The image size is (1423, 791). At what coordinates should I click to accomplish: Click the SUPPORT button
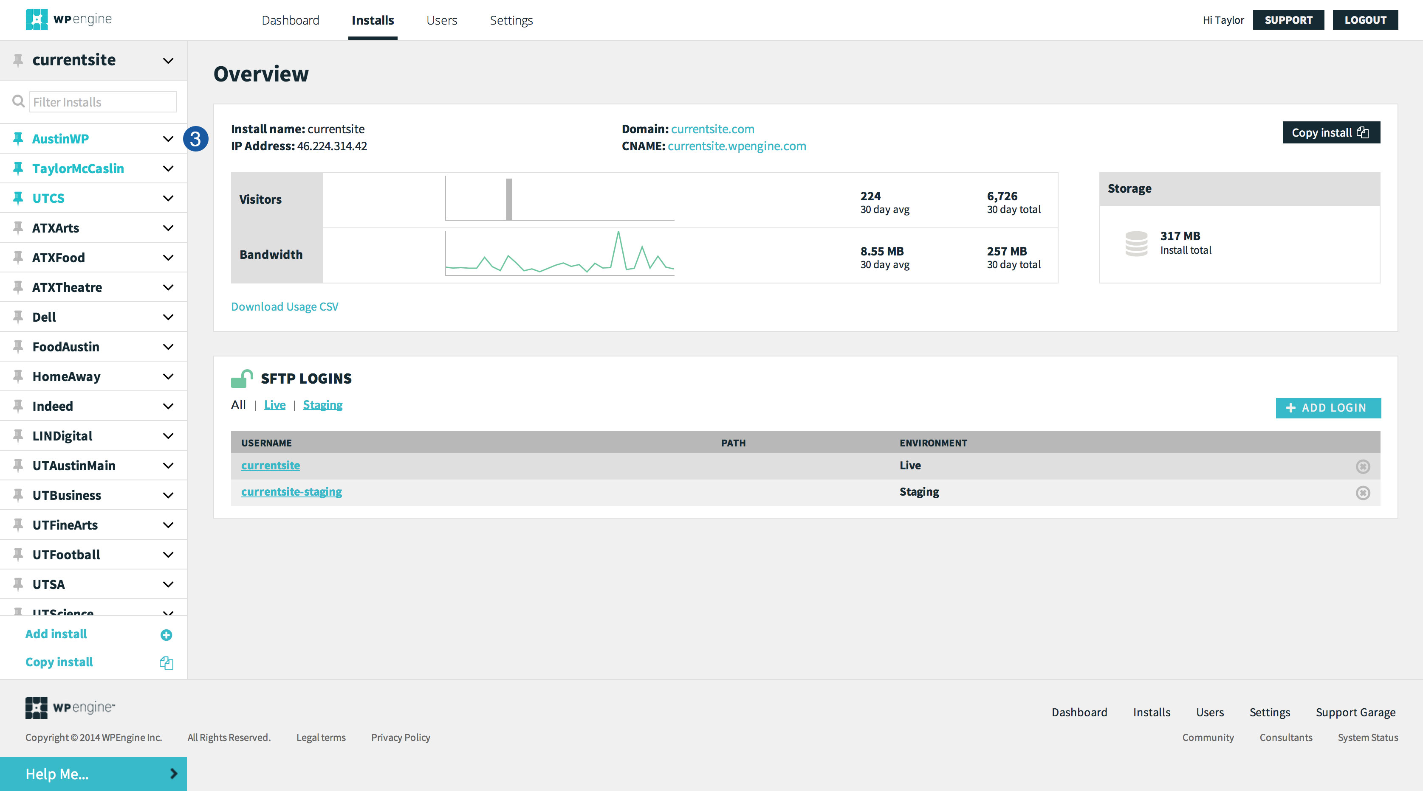pyautogui.click(x=1288, y=20)
